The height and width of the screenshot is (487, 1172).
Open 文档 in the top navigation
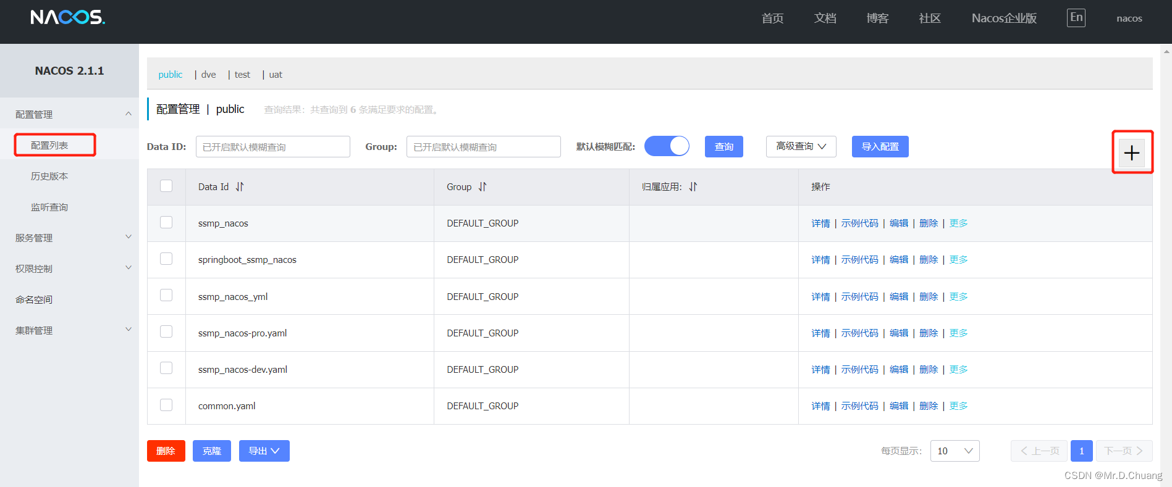point(825,18)
